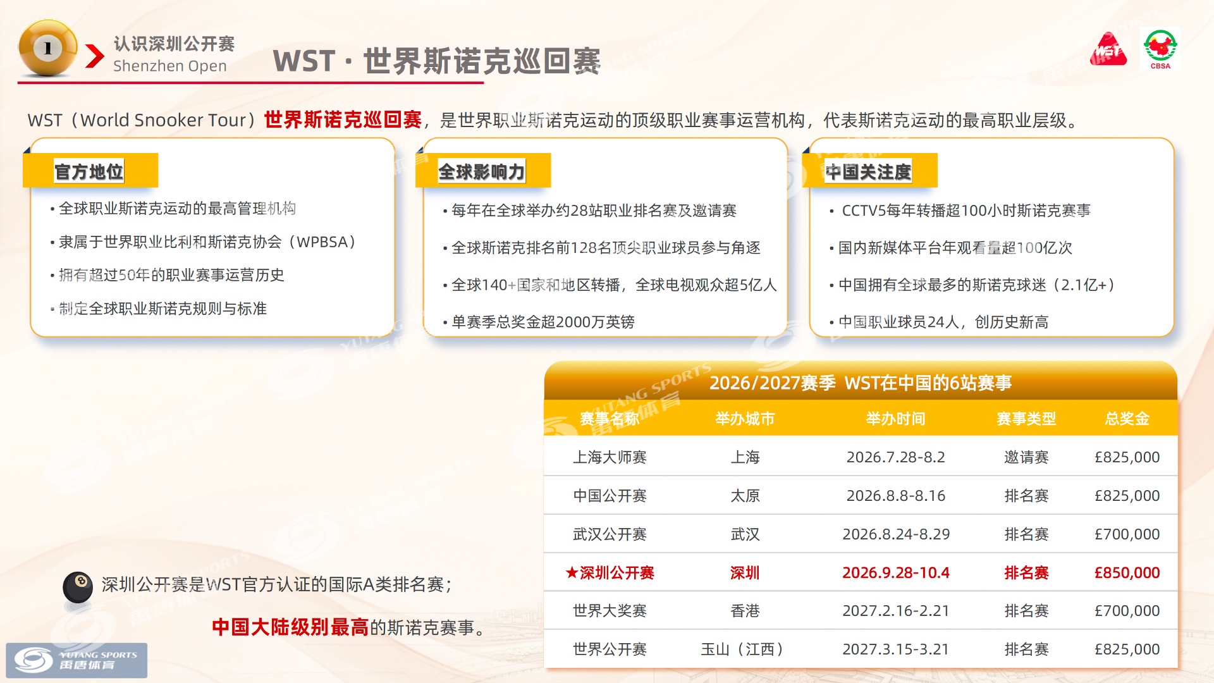This screenshot has height=683, width=1214.
Task: Click the date 2027.3.15-3.21
Action: click(895, 649)
